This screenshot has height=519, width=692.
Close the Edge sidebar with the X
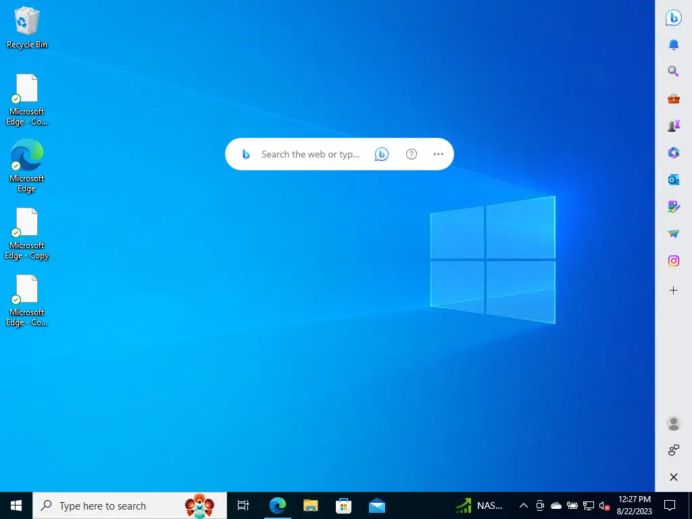pos(674,477)
